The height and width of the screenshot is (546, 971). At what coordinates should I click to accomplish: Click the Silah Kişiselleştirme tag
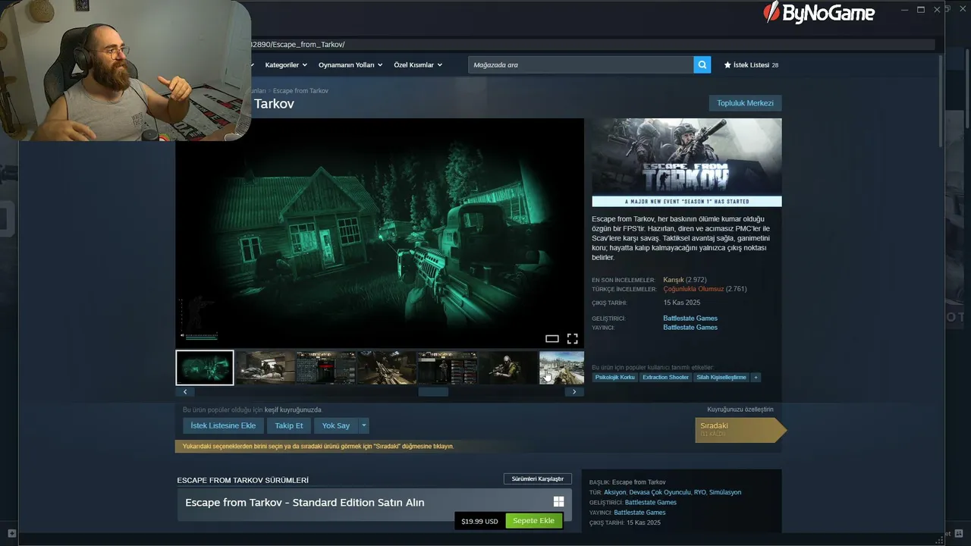pyautogui.click(x=721, y=377)
